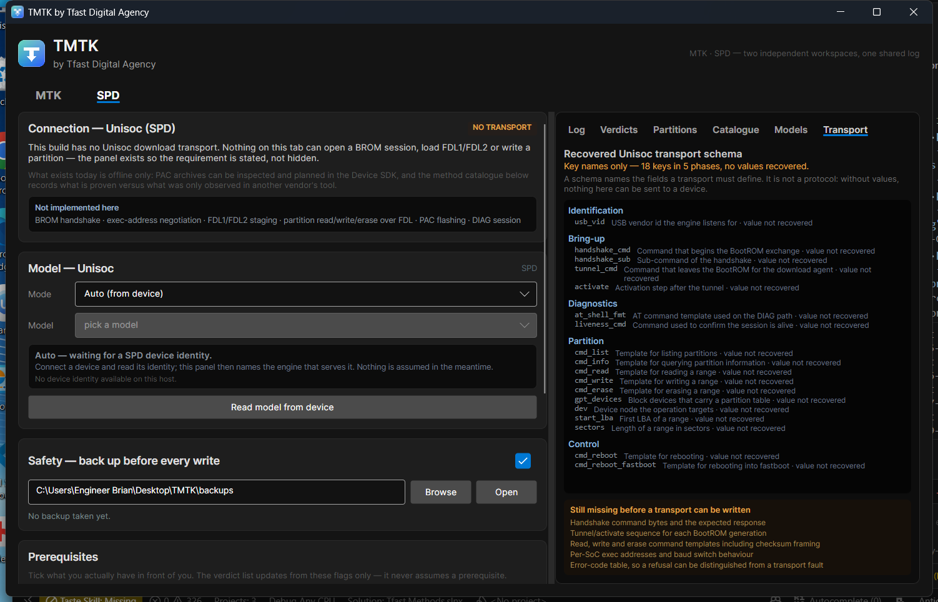Select the Transport tab
The image size is (938, 602).
pos(846,130)
